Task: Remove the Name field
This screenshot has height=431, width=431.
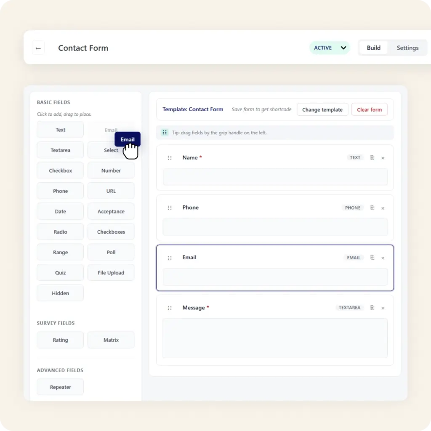Action: (383, 158)
